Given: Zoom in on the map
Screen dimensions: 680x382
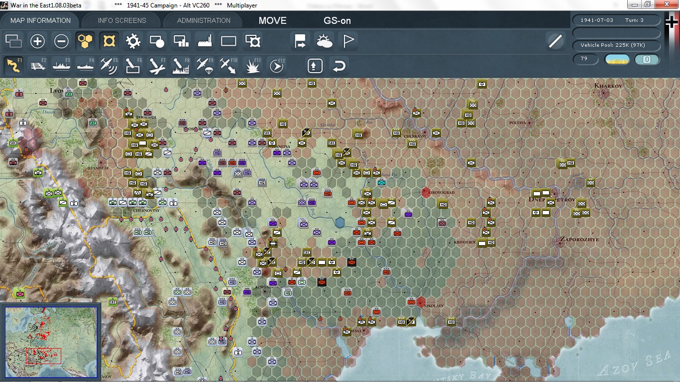Looking at the screenshot, I should pos(37,41).
